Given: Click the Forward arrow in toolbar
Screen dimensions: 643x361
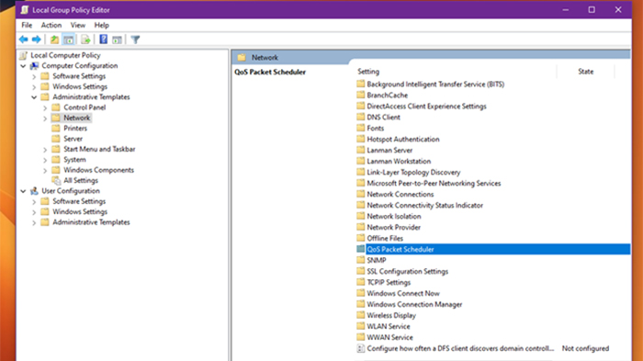Looking at the screenshot, I should tap(37, 39).
